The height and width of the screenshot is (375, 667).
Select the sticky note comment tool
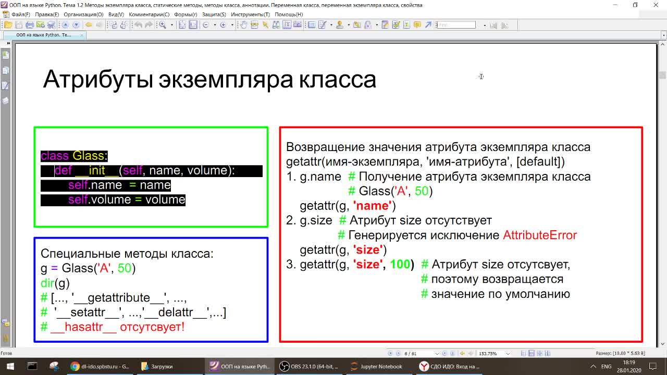pyautogui.click(x=417, y=24)
